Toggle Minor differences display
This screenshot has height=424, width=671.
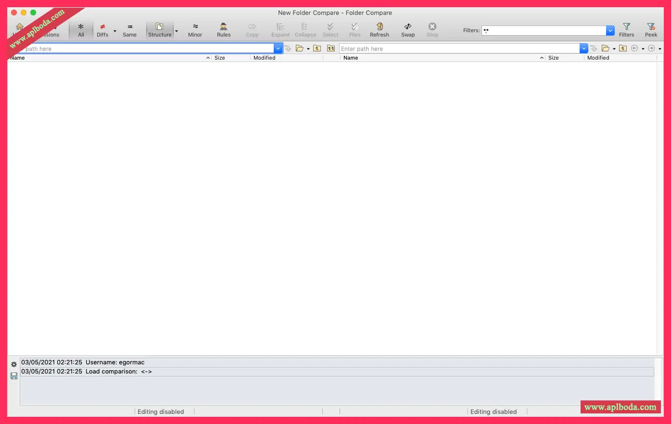(x=195, y=29)
